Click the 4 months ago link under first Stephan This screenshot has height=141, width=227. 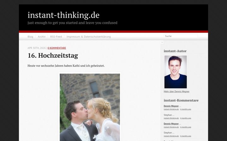186,118
